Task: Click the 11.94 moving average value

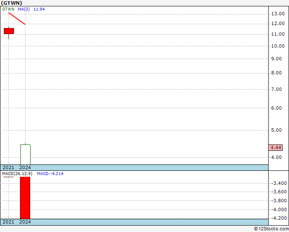Action: [39, 9]
